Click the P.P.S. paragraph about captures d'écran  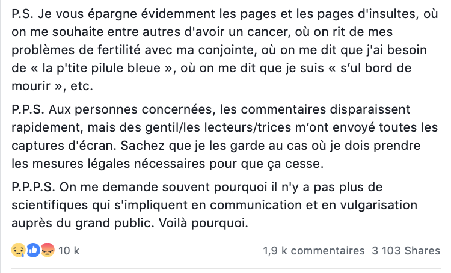pos(225,136)
